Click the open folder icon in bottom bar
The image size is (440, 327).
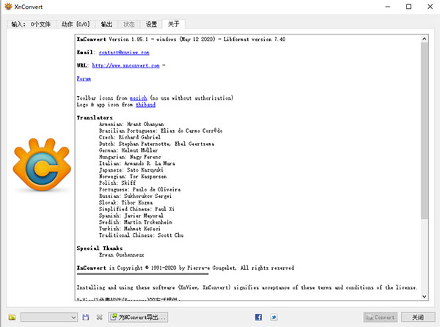coord(12,317)
